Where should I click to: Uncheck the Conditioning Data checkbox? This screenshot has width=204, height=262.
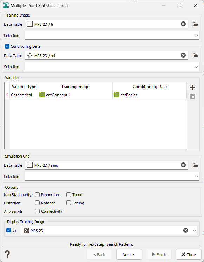7,46
